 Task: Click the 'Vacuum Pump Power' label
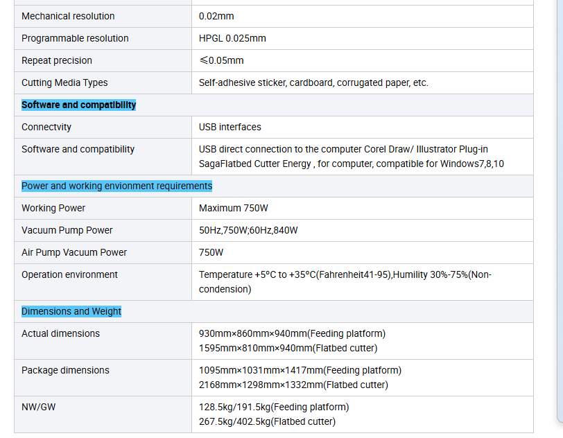pyautogui.click(x=67, y=230)
